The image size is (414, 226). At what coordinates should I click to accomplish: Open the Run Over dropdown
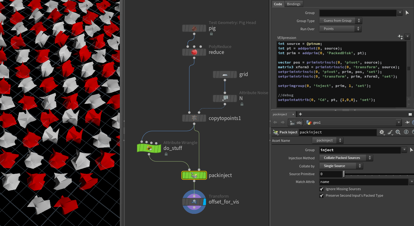[x=340, y=29]
